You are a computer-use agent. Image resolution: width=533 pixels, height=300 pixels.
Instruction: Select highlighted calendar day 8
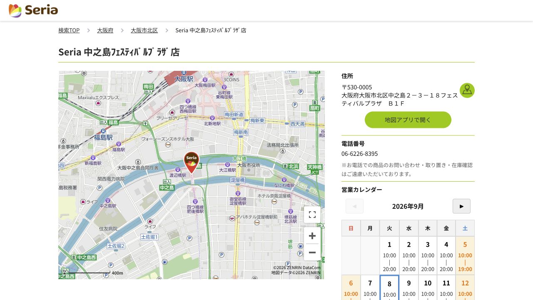[389, 287]
